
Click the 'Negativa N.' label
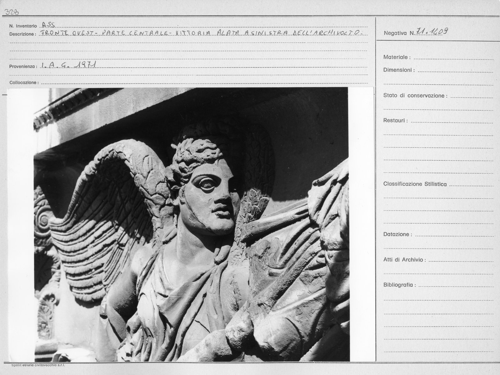point(399,33)
